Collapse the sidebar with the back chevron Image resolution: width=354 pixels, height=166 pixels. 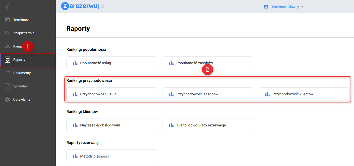pos(7,7)
